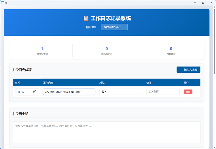The image size is (216, 149).
Task: Click the small gear icon in the title bar
Action: (6, 3)
